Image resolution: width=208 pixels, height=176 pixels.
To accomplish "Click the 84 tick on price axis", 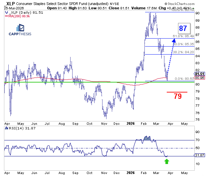I will 197,56.
